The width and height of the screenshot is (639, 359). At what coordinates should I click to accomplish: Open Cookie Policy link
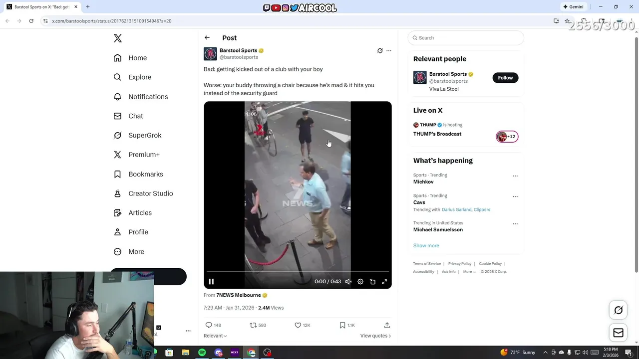490,264
